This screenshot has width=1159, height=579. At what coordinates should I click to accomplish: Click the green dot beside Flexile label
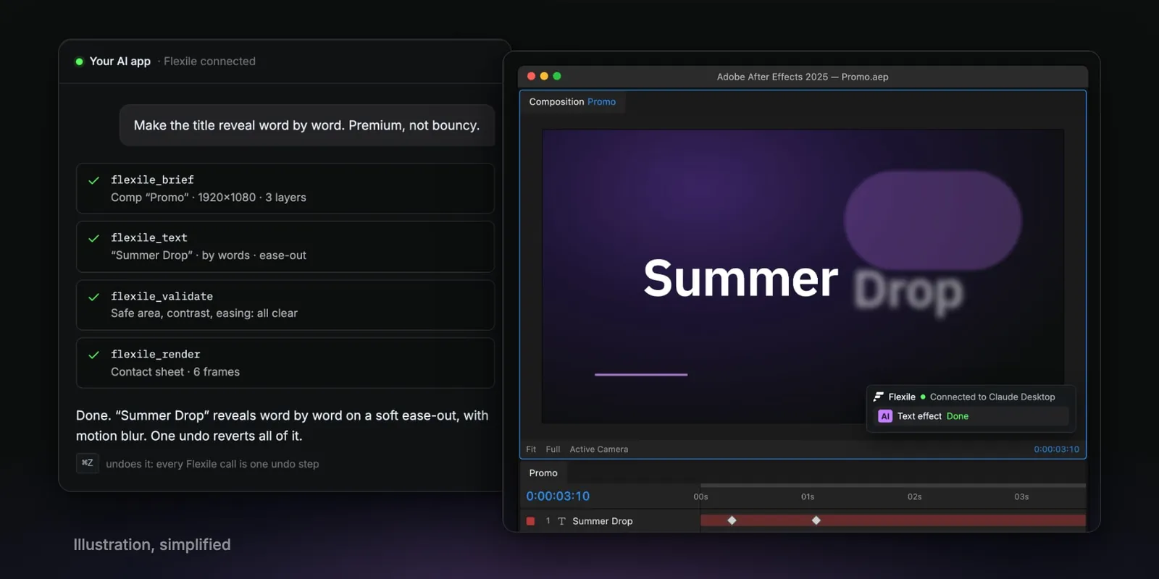tap(923, 397)
